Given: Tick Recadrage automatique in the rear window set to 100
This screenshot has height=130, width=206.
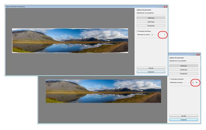Looking at the screenshot, I should [170, 79].
